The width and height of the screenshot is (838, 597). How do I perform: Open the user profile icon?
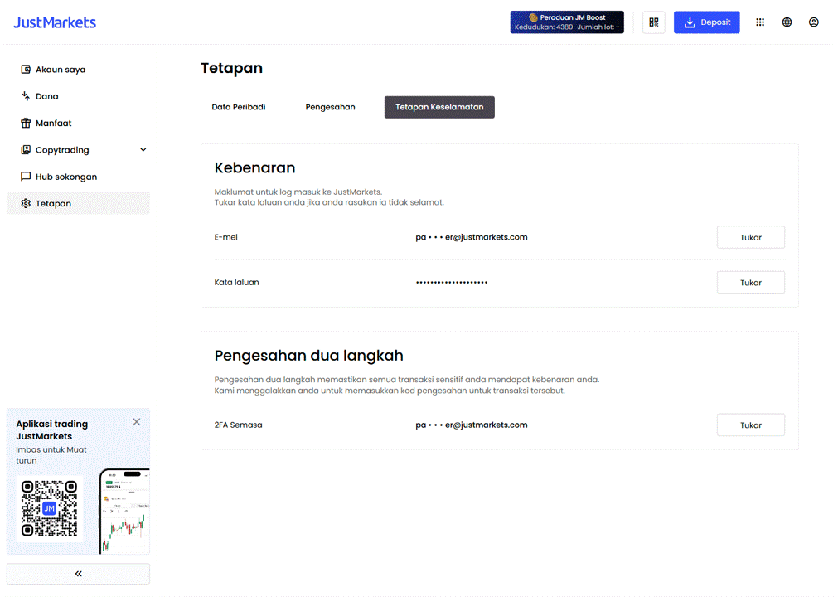coord(813,22)
